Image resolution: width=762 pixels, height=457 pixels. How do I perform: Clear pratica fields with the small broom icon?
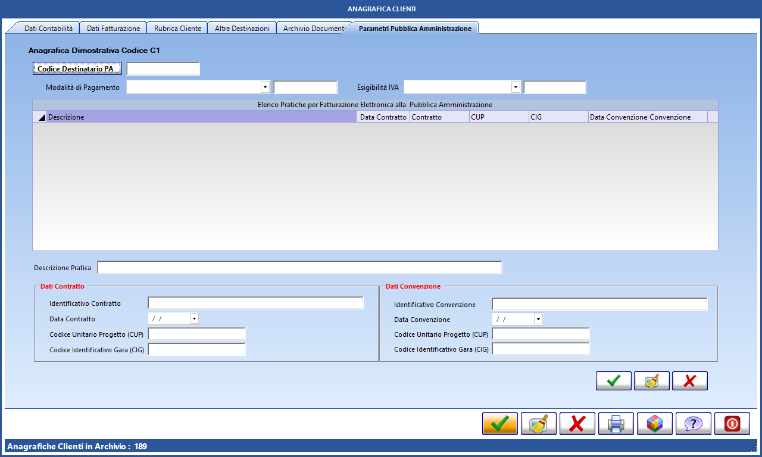pyautogui.click(x=652, y=381)
